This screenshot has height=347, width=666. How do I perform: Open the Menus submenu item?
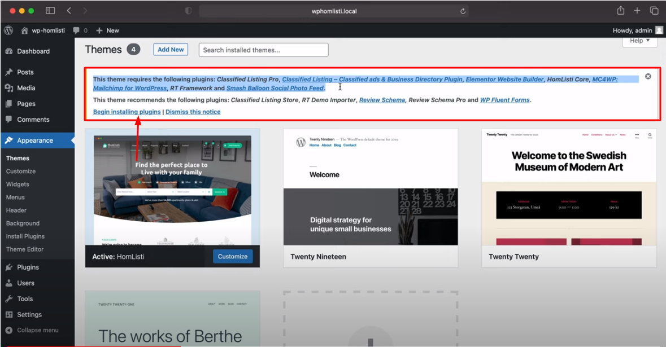[x=15, y=197]
